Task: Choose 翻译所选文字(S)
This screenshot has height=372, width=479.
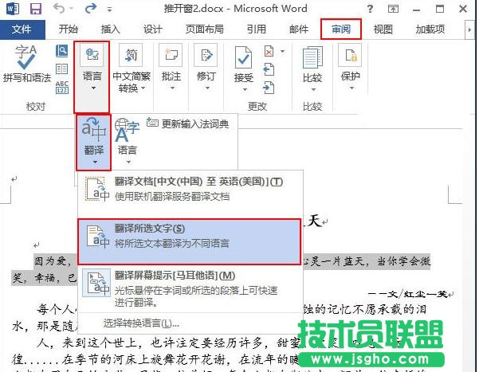Action: [190, 241]
